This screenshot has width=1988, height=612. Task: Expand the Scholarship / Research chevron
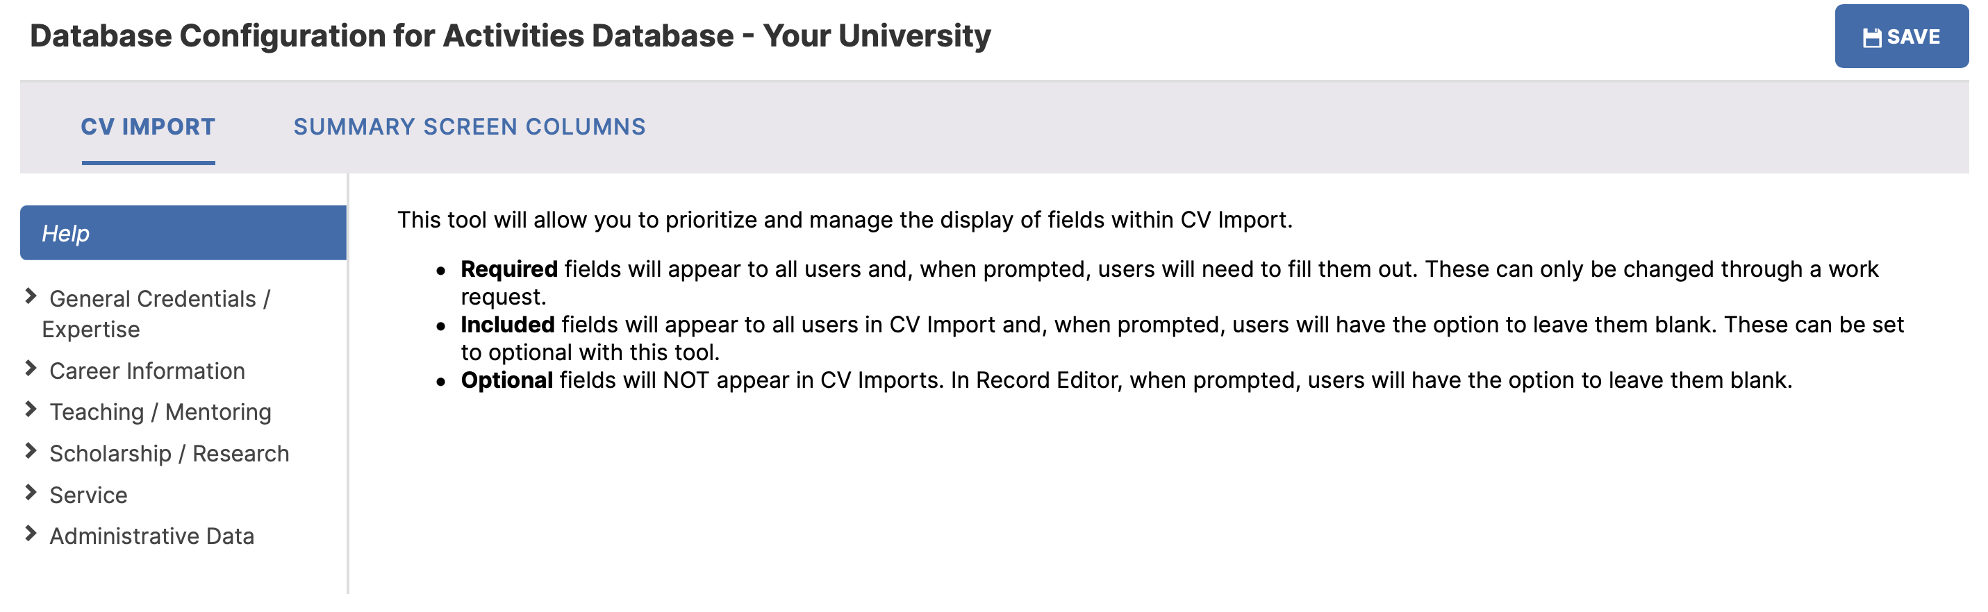(x=31, y=451)
